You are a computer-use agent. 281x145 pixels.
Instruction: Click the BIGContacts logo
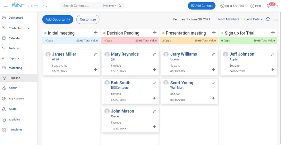[29, 5]
